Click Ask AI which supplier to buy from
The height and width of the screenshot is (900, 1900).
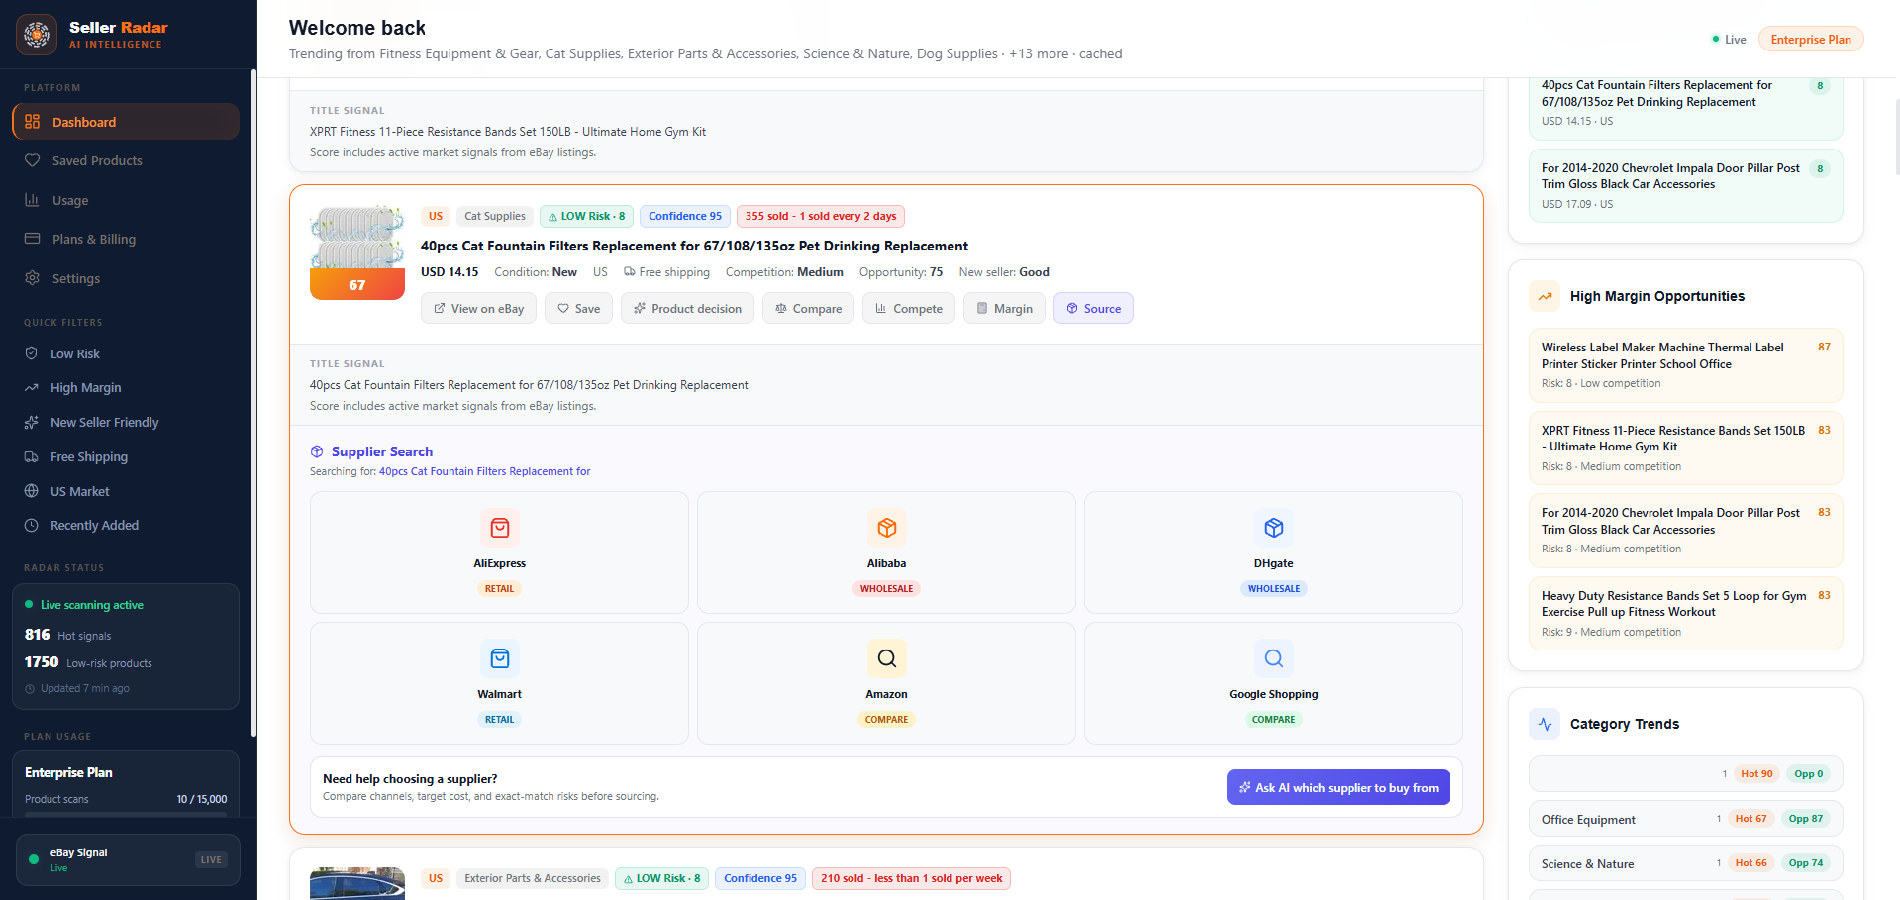click(1339, 787)
